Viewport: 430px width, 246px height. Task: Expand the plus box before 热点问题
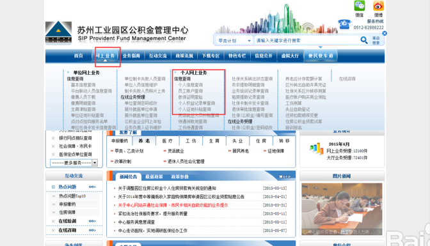coord(53,187)
